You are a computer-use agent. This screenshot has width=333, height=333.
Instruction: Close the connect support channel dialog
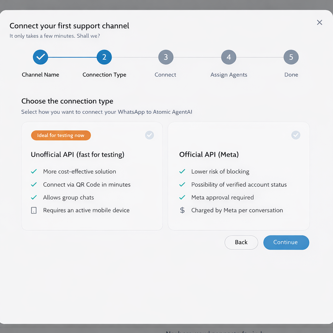click(319, 22)
